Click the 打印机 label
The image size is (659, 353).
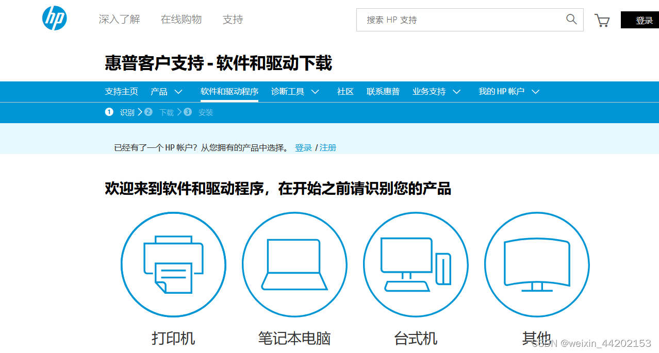(173, 339)
